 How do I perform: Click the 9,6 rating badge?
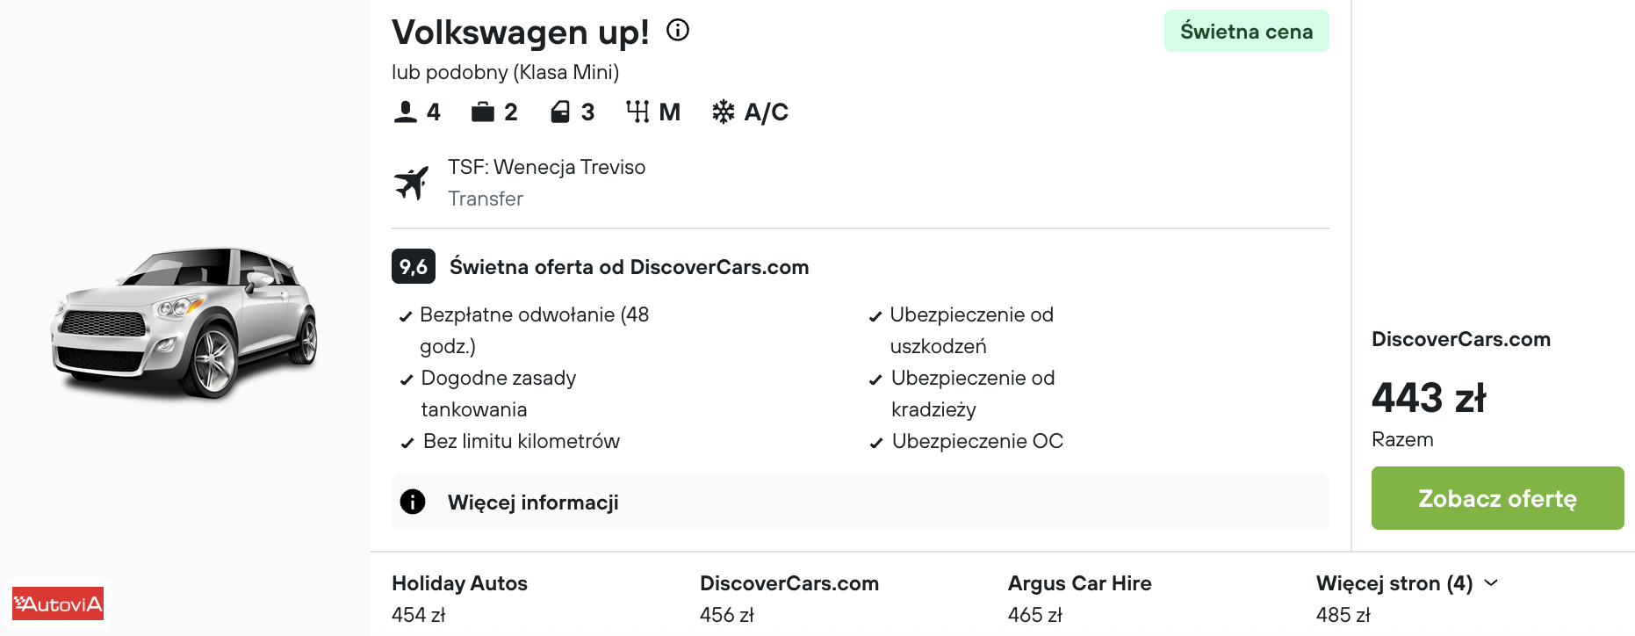pyautogui.click(x=414, y=267)
